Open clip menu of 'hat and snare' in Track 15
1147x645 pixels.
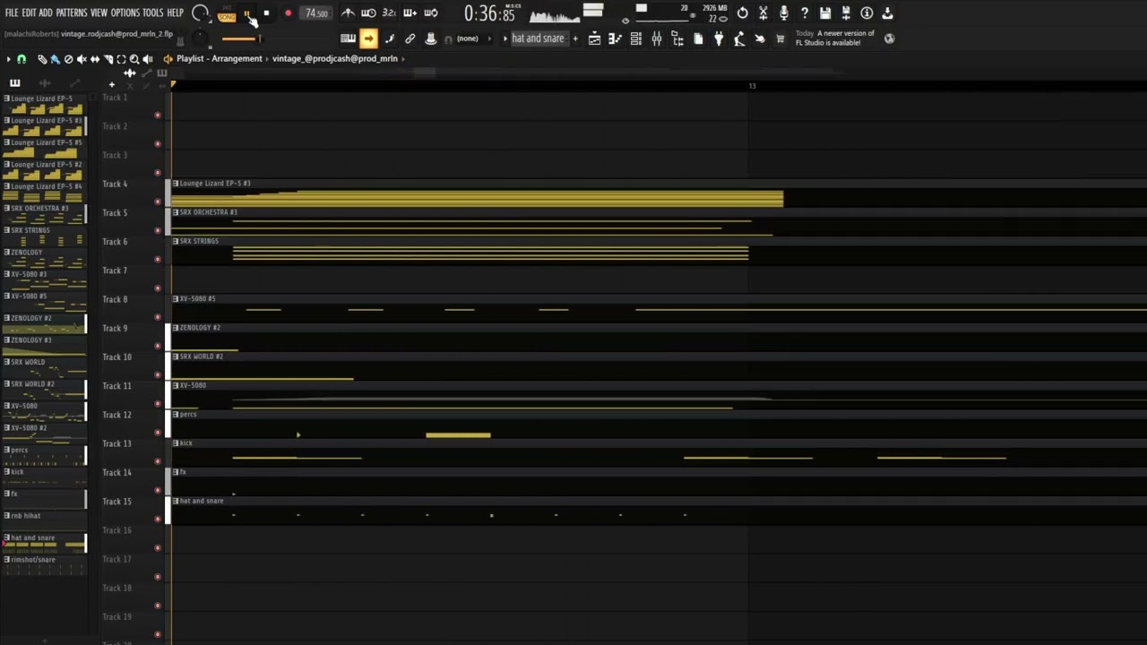pos(176,501)
